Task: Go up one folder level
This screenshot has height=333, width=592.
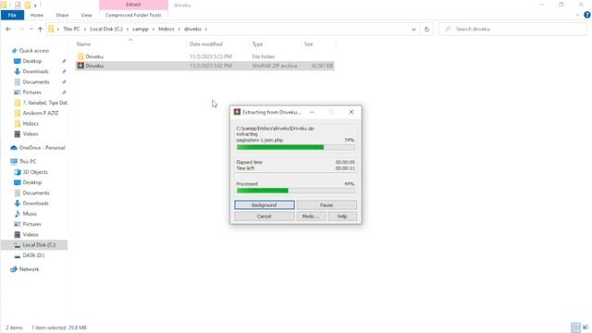Action: point(40,29)
